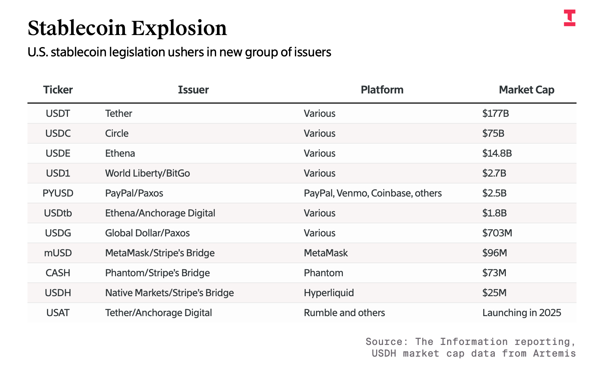
Task: Click the Hyperliquid platform cell
Action: coord(328,293)
